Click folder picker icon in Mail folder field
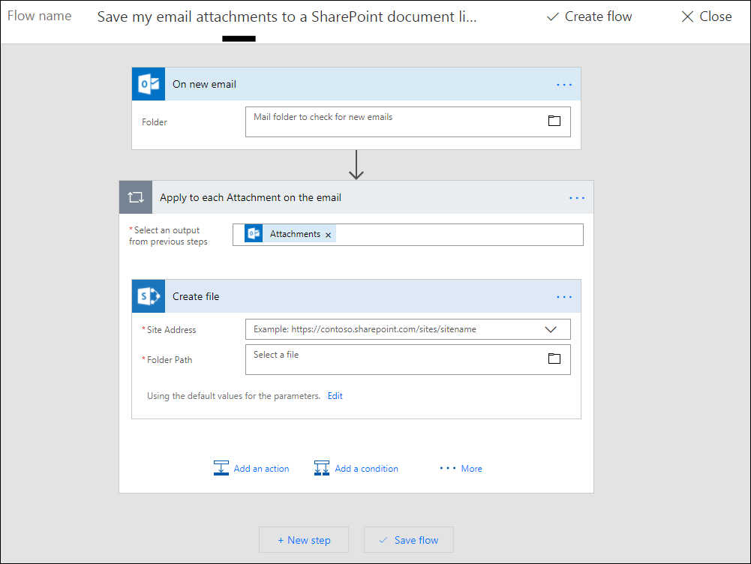 (554, 121)
